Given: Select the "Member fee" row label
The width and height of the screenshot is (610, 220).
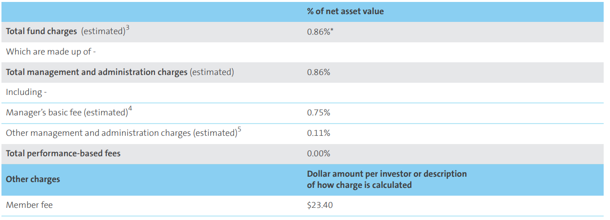Looking at the screenshot, I should tap(29, 205).
